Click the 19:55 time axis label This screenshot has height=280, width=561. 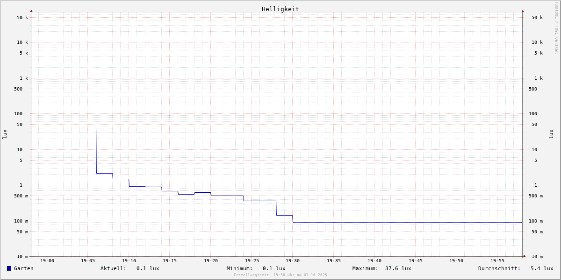[x=497, y=261]
